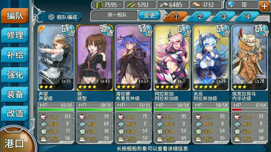Tap the blue diamond currency icon
This screenshot has height=152, width=271.
pyautogui.click(x=232, y=5)
